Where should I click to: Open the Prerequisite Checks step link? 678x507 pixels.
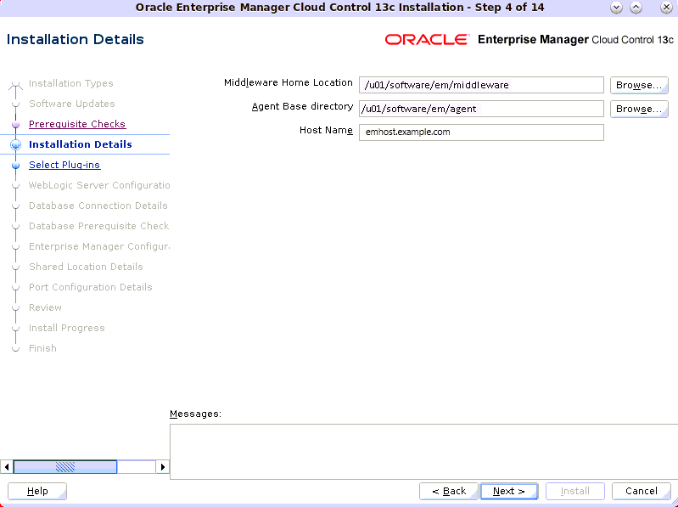pos(77,124)
